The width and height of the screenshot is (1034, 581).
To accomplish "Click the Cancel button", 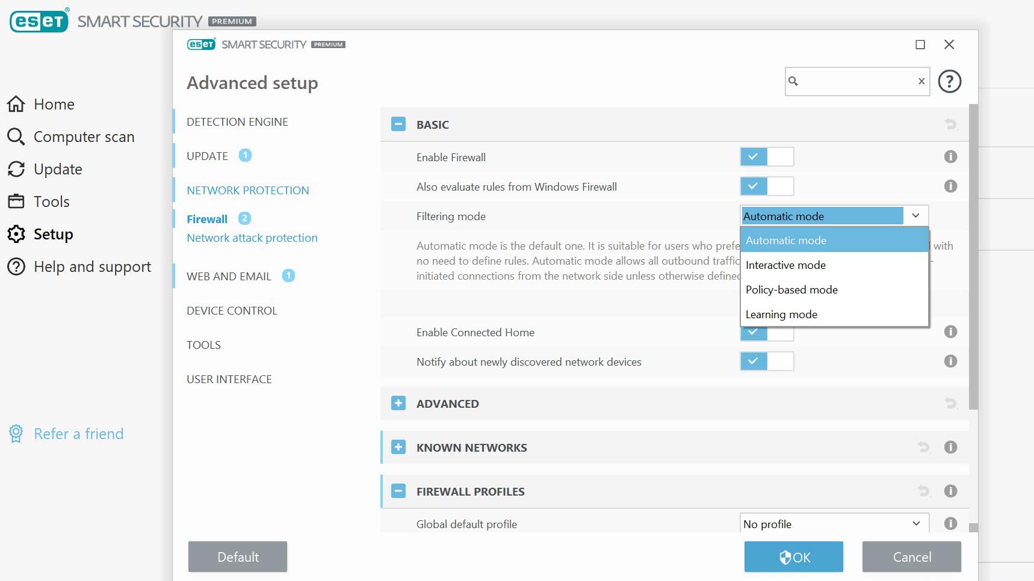I will pyautogui.click(x=911, y=557).
